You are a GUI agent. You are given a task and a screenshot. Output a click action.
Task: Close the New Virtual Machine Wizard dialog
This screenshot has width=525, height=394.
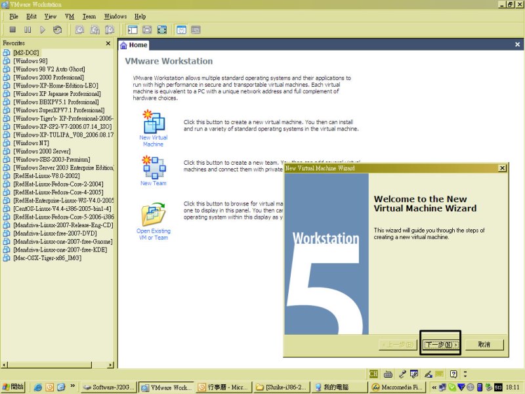click(502, 168)
